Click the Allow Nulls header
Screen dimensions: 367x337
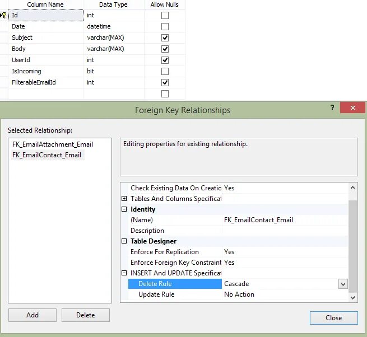165,4
